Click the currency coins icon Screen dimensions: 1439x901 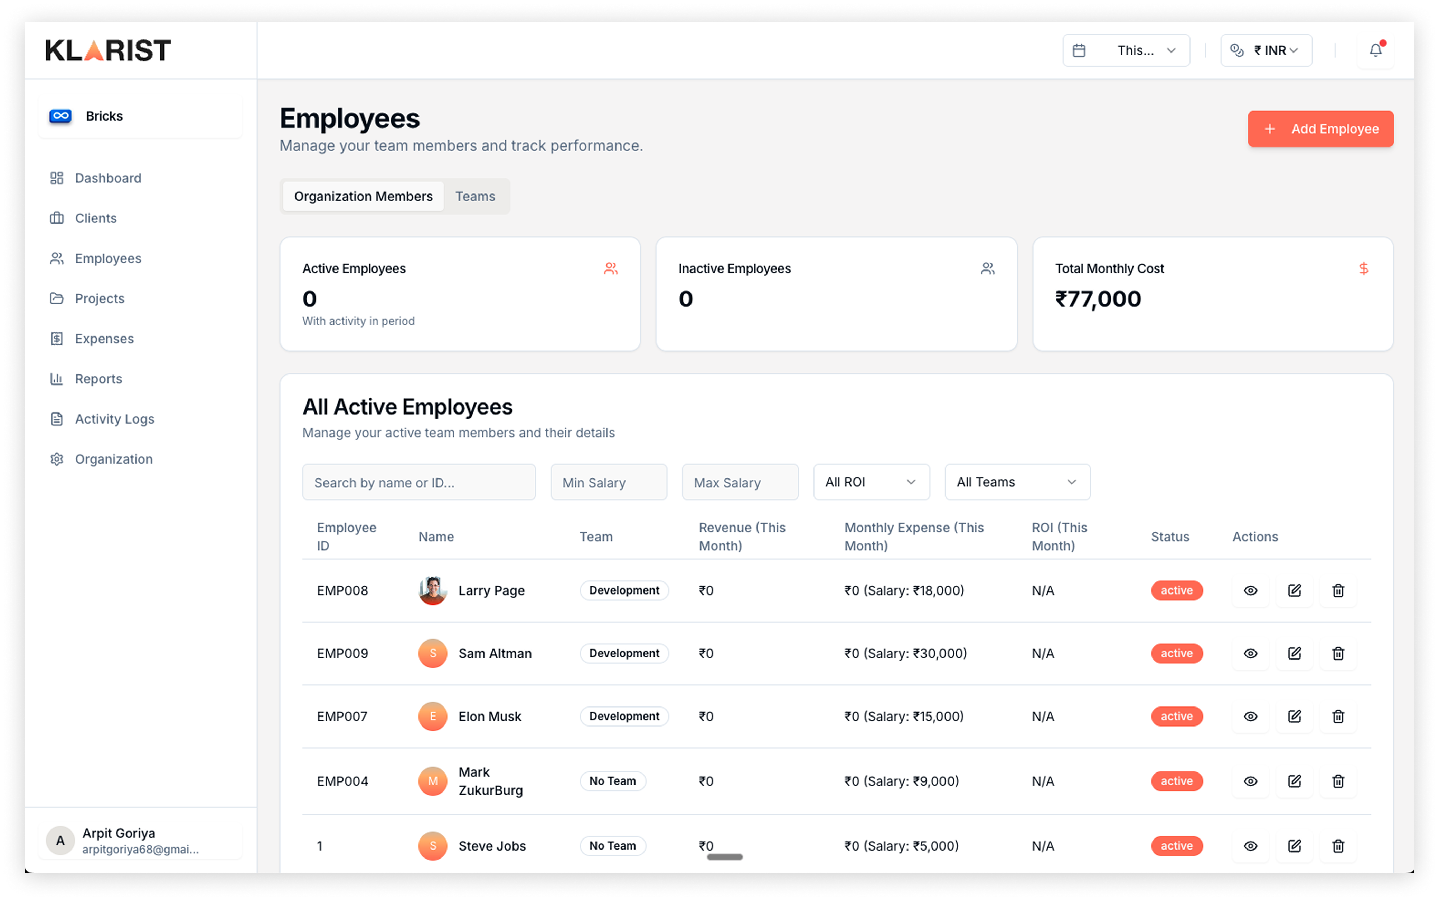1236,51
